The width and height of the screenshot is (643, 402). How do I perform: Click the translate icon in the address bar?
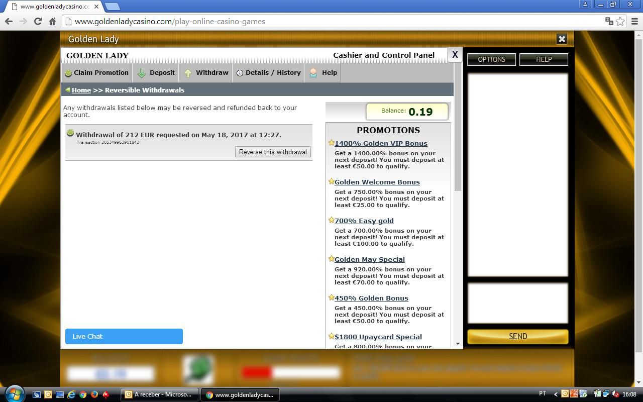click(x=609, y=21)
